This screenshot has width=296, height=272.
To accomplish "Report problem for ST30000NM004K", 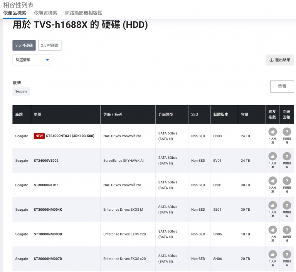I will (x=287, y=205).
